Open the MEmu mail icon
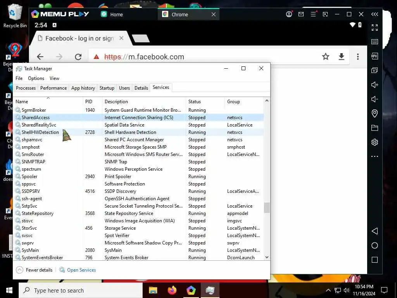The image size is (397, 298). (301, 14)
